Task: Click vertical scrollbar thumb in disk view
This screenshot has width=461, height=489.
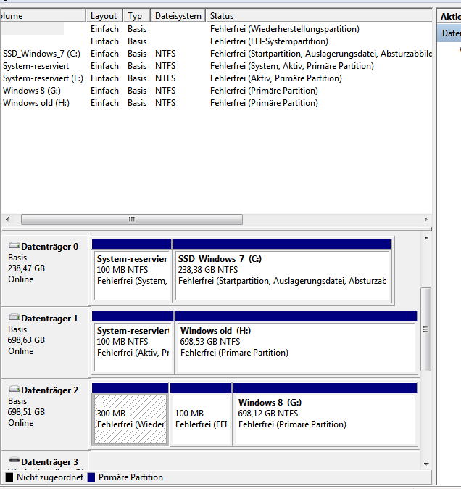Action: (425, 329)
